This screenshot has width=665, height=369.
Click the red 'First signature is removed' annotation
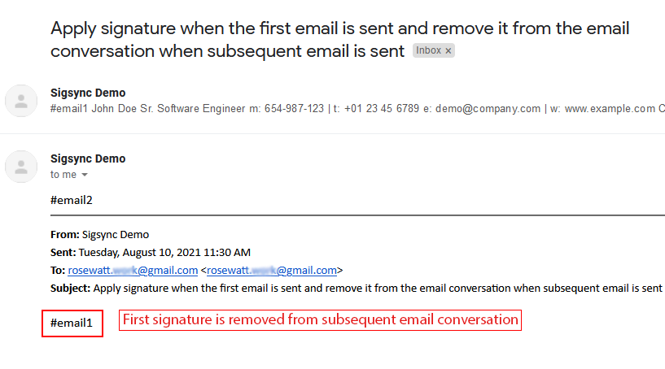pos(320,320)
